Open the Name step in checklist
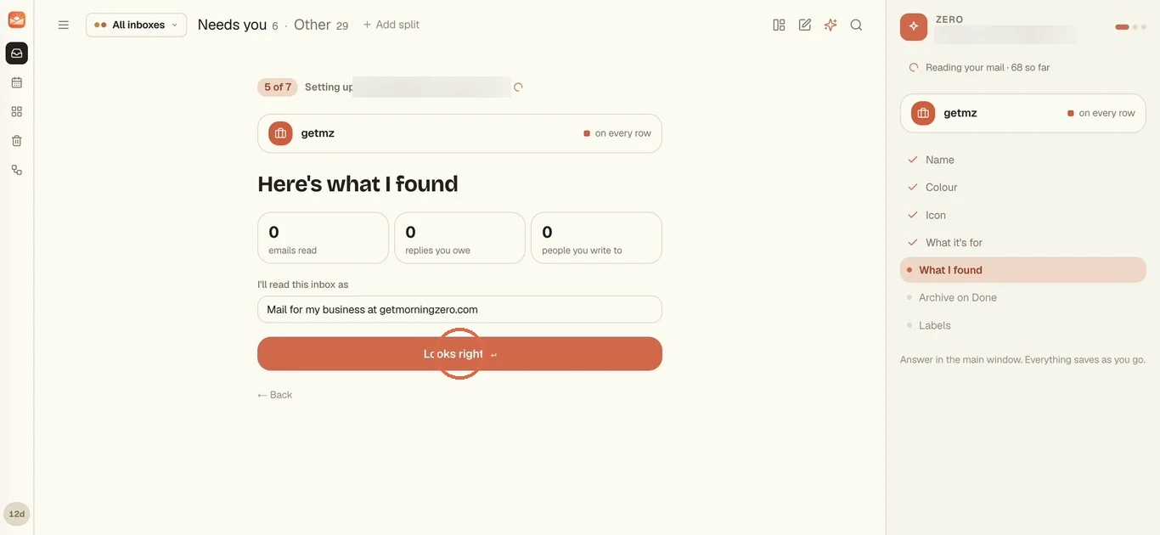Screen dimensions: 1160x535 [x=1023, y=160]
